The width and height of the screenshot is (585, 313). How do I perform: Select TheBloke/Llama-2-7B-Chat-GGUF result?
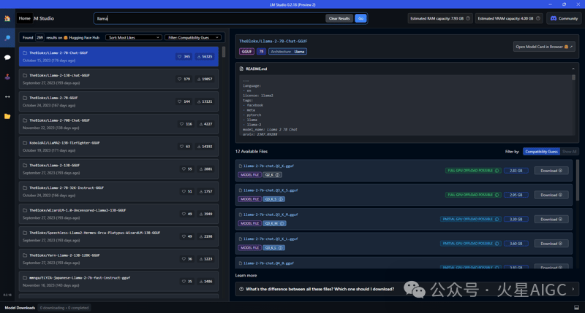[x=118, y=57]
